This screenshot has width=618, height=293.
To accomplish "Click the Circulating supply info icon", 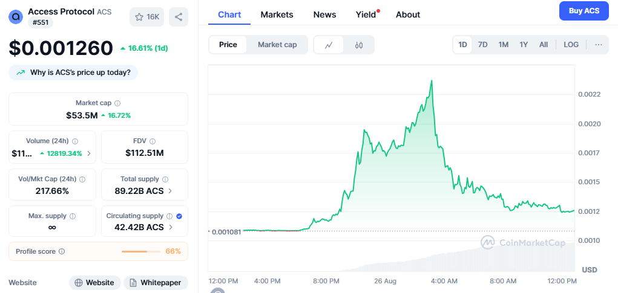I will [169, 216].
